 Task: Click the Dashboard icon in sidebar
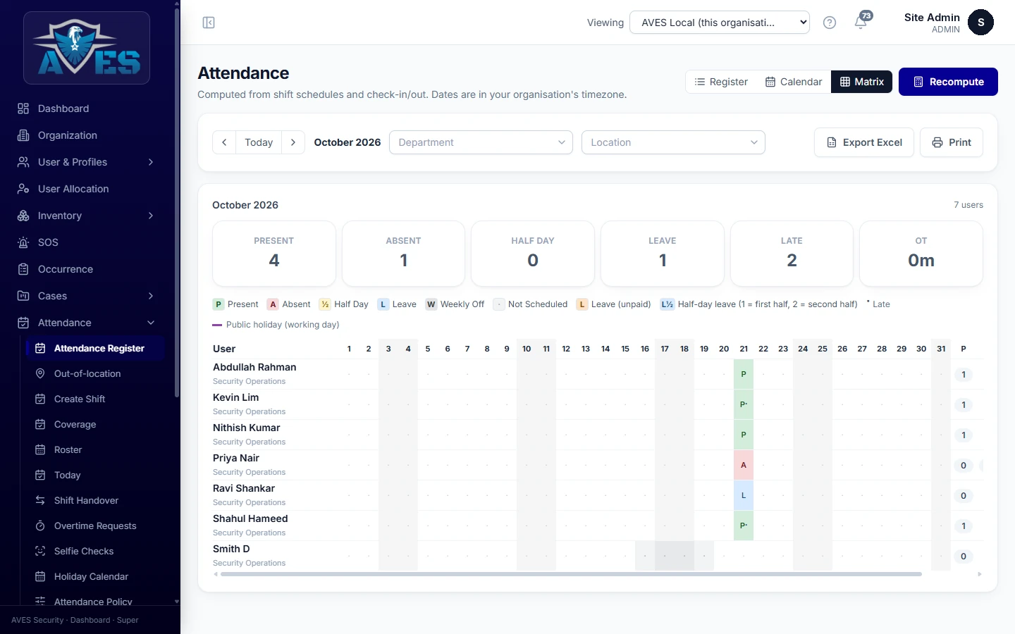tap(23, 108)
